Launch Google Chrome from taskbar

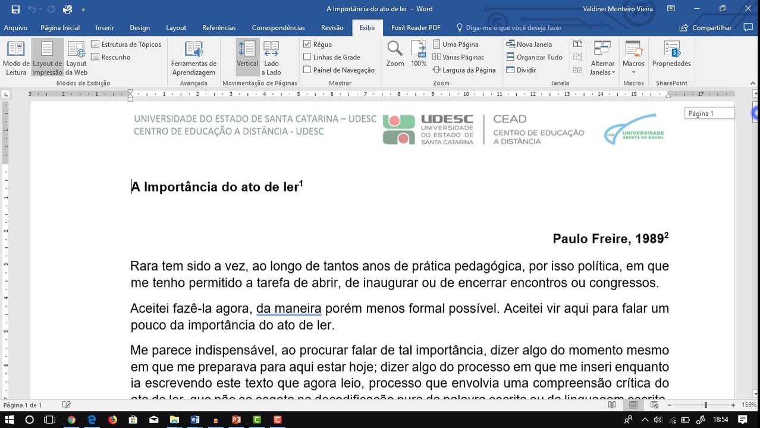[x=71, y=420]
